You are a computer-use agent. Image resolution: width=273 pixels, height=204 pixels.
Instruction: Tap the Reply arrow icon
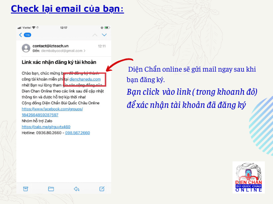(76, 189)
